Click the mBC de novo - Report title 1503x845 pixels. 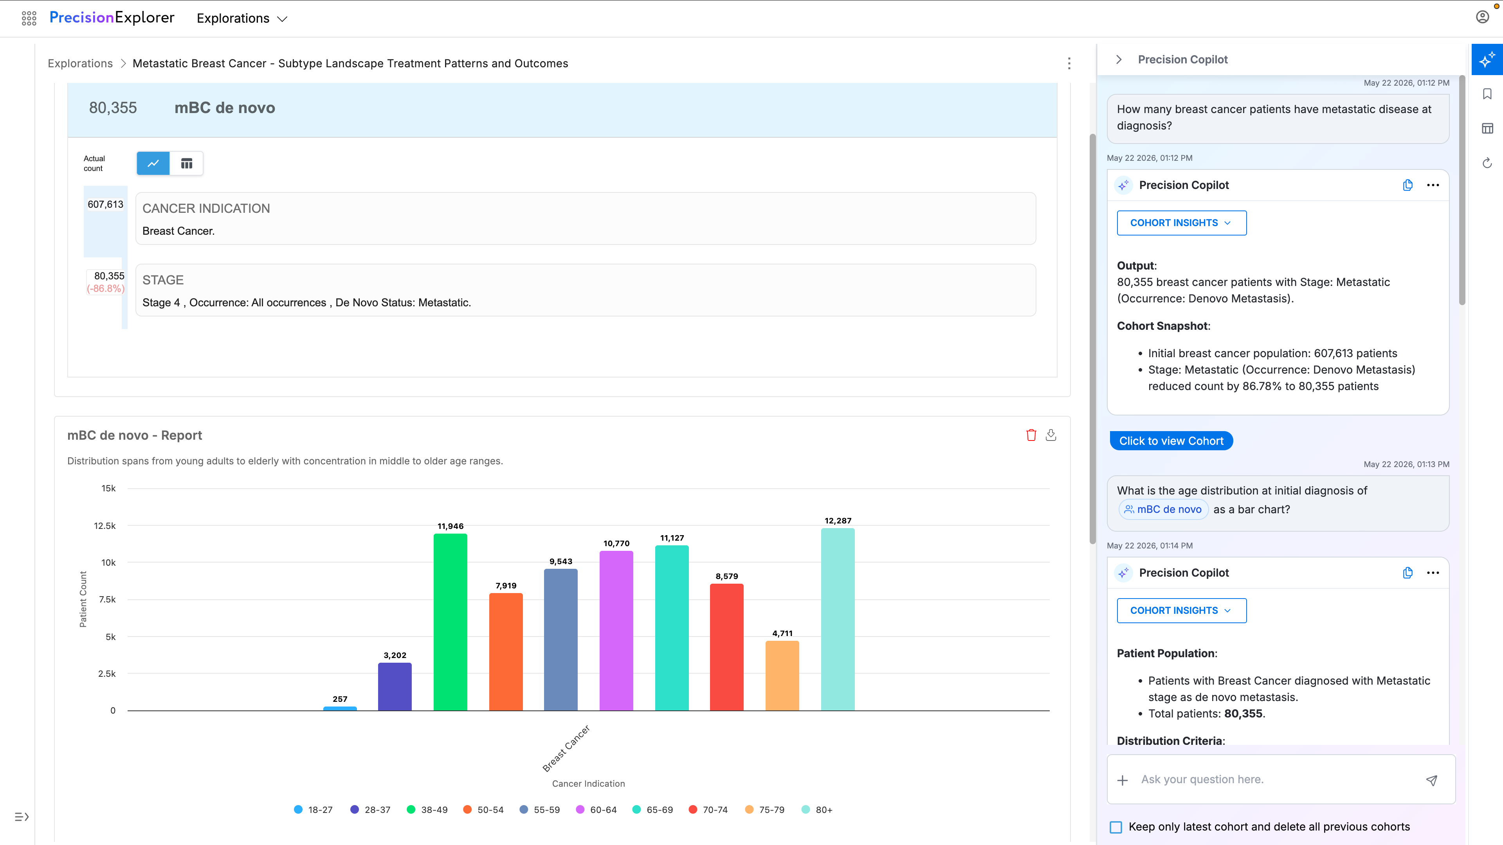tap(134, 435)
